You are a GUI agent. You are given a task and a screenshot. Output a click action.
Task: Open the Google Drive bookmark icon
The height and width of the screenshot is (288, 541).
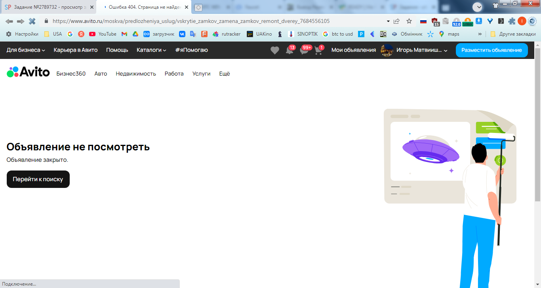[x=135, y=34]
